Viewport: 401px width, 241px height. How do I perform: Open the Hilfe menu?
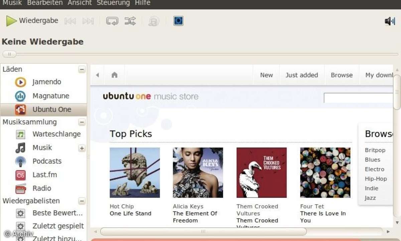[143, 3]
